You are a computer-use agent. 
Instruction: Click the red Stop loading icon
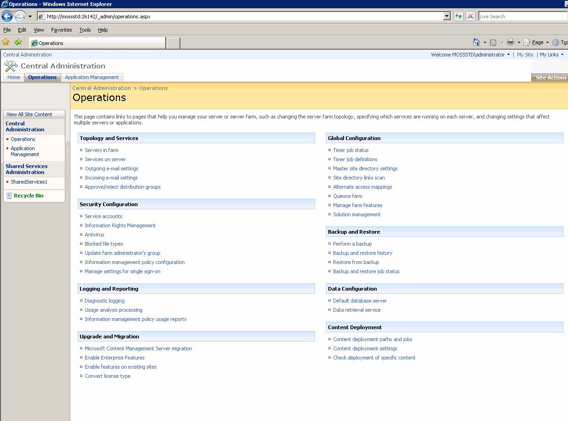pyautogui.click(x=470, y=16)
